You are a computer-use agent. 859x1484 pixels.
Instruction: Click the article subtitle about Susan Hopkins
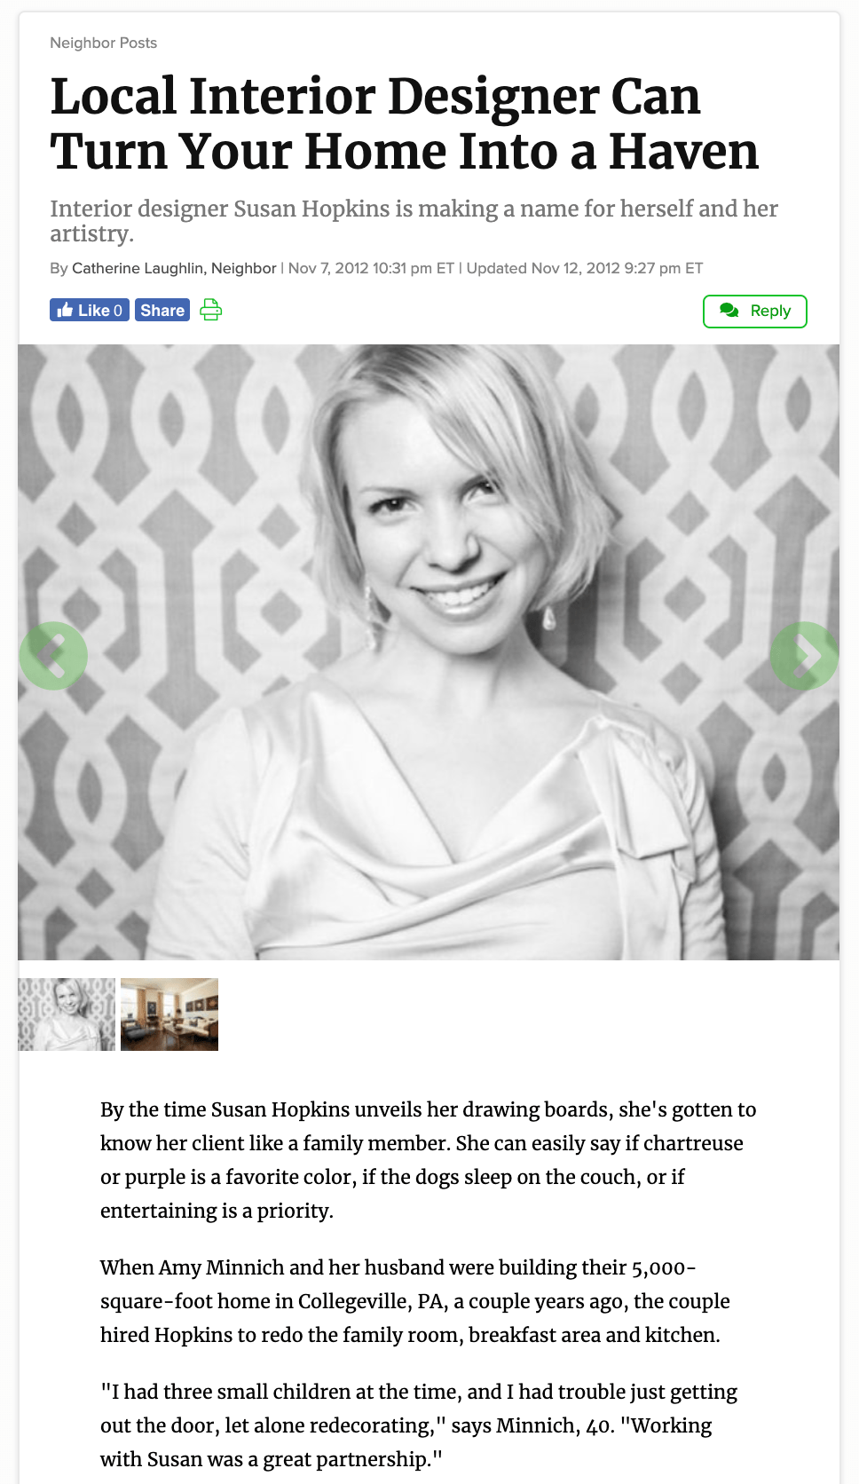click(414, 220)
